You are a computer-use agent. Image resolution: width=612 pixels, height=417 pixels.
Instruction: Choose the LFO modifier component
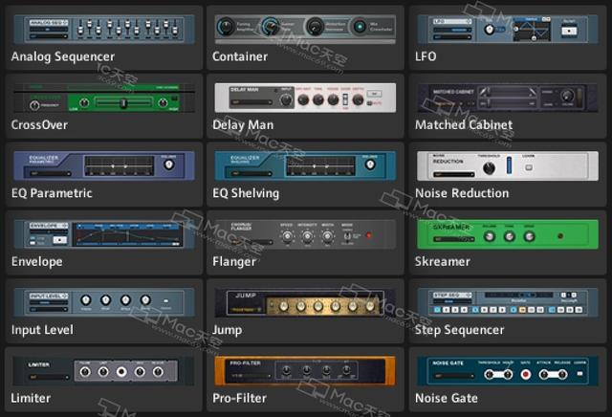coord(508,38)
